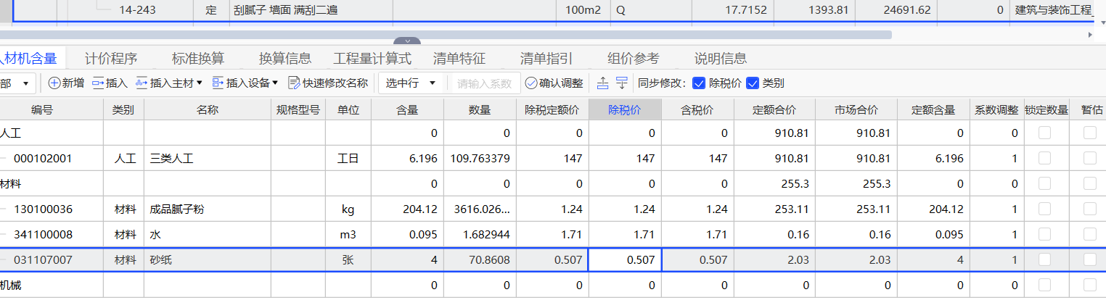
Task: Click the 插入 insert row icon
Action: (x=98, y=83)
